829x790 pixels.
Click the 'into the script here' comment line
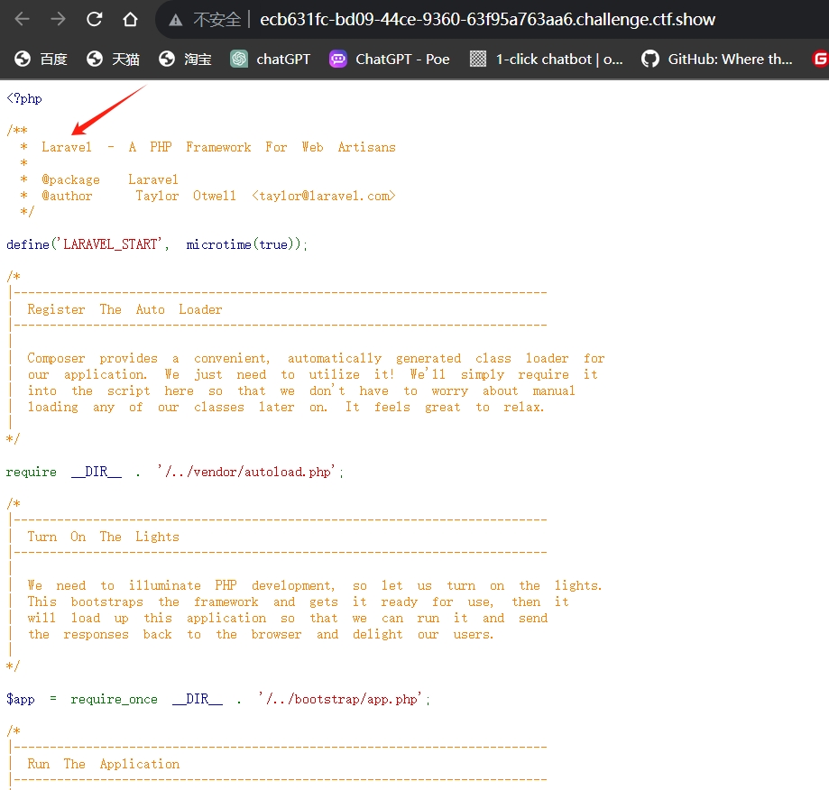[301, 390]
